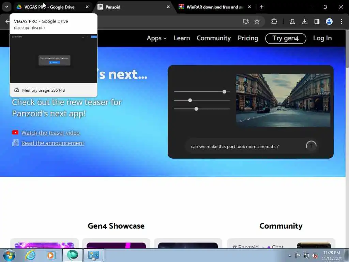Click the newspaper icon beside announcement link
The image size is (349, 262).
point(15,143)
